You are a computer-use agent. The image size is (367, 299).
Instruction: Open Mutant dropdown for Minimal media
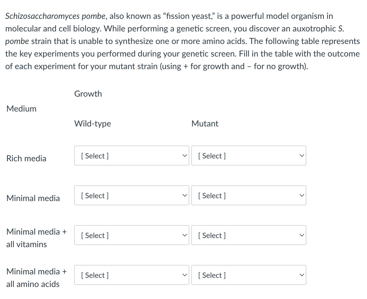(x=249, y=195)
